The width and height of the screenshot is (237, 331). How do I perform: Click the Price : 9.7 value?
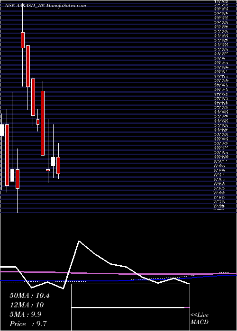coord(29,324)
